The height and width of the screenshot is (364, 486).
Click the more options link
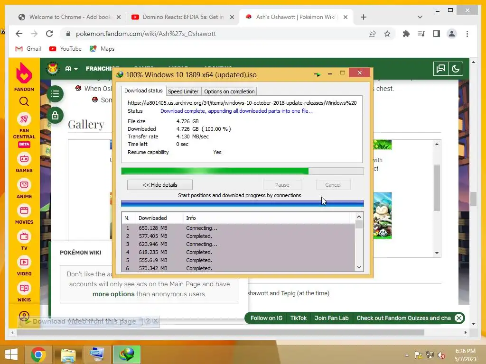coord(113,294)
